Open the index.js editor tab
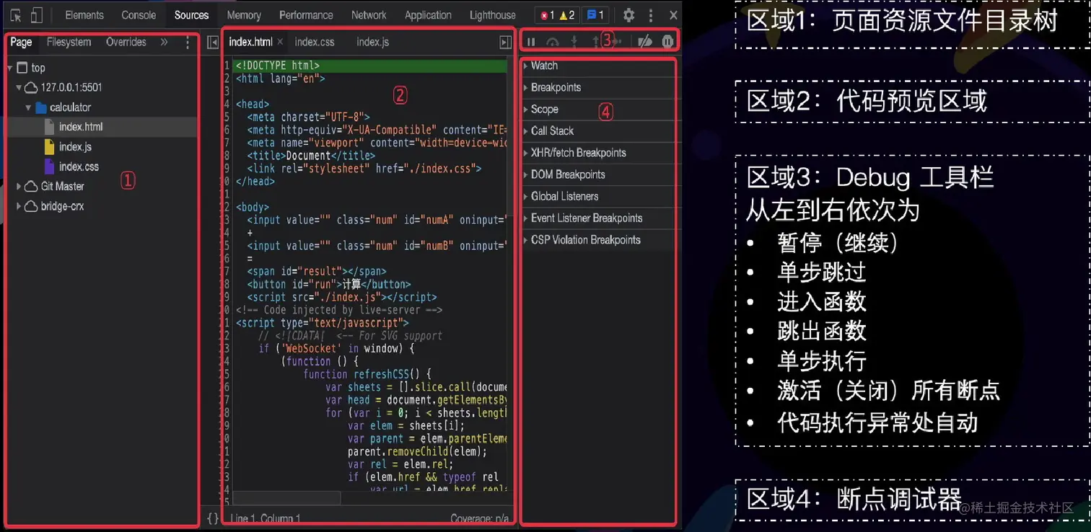This screenshot has height=532, width=1091. 372,43
